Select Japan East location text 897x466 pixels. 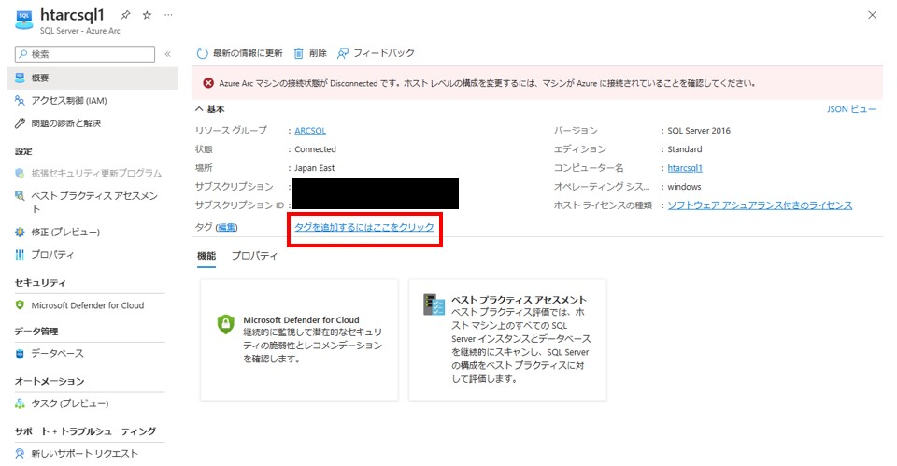(x=315, y=168)
